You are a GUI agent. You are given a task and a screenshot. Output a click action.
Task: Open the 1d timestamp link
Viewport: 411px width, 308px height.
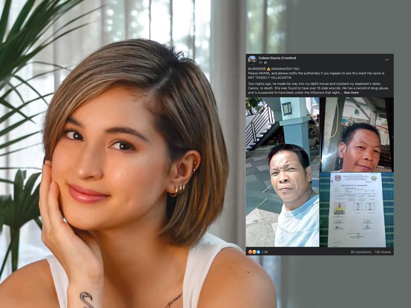(259, 63)
